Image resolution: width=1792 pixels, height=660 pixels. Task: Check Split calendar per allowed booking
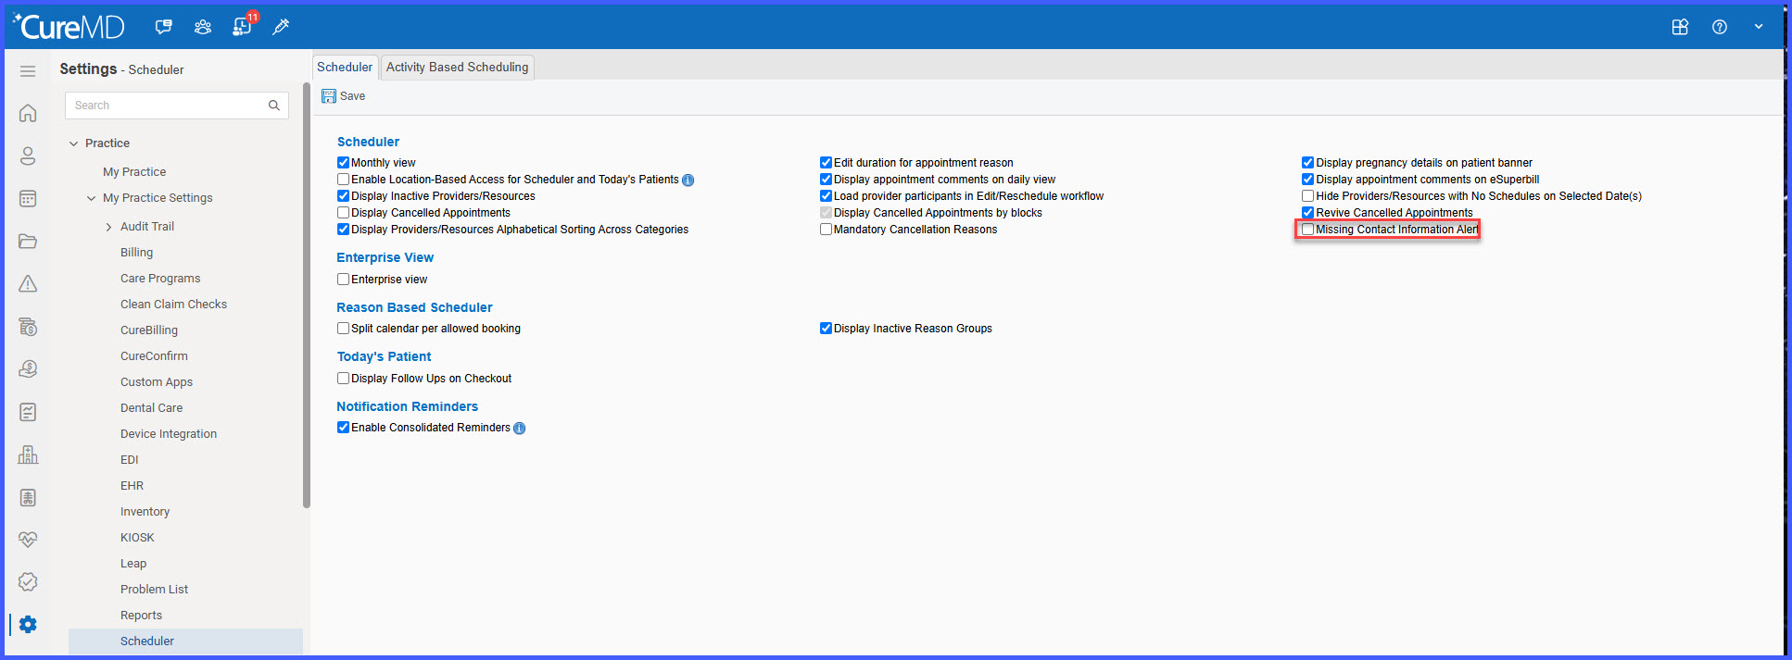point(344,329)
